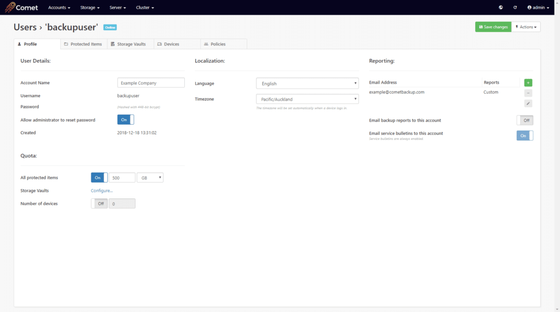Toggle Email service bulletins to this account

tap(524, 136)
